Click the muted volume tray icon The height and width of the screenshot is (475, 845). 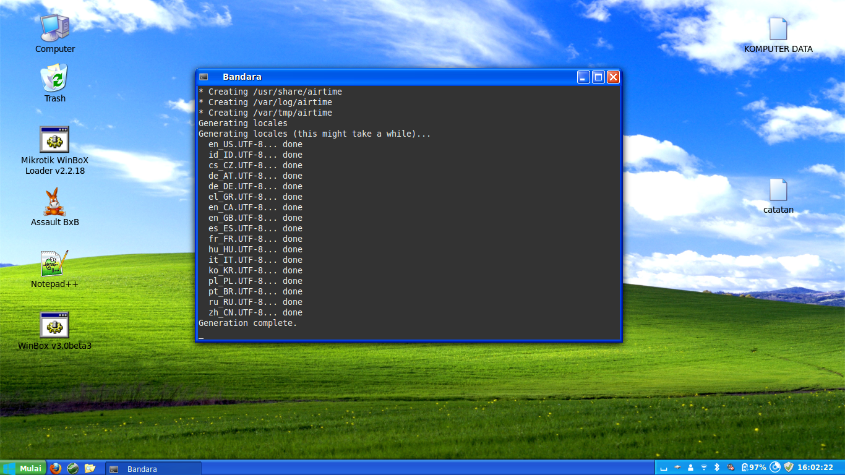[x=731, y=468]
